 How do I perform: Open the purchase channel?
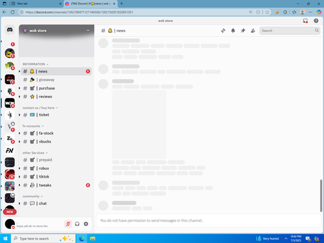pos(56,88)
